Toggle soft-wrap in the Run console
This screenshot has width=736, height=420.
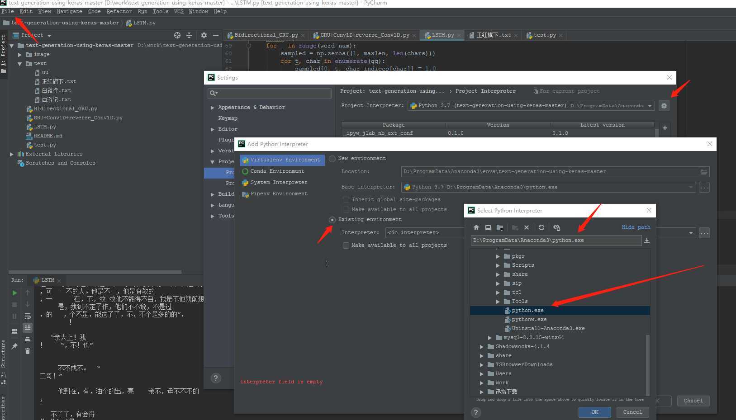coord(28,316)
